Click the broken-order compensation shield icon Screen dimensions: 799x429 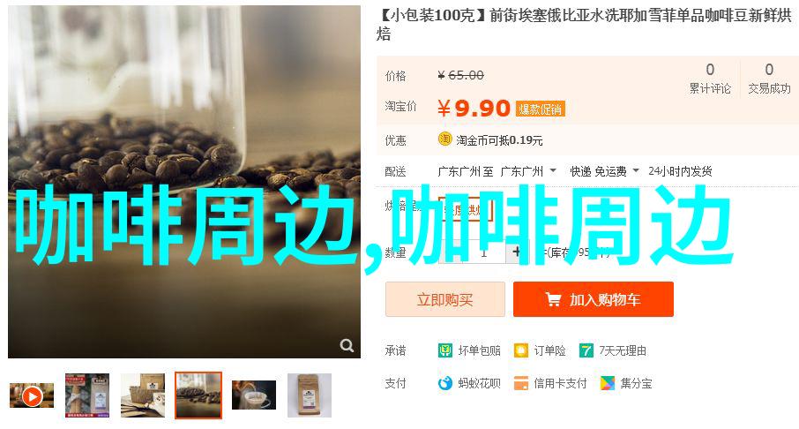(x=444, y=350)
